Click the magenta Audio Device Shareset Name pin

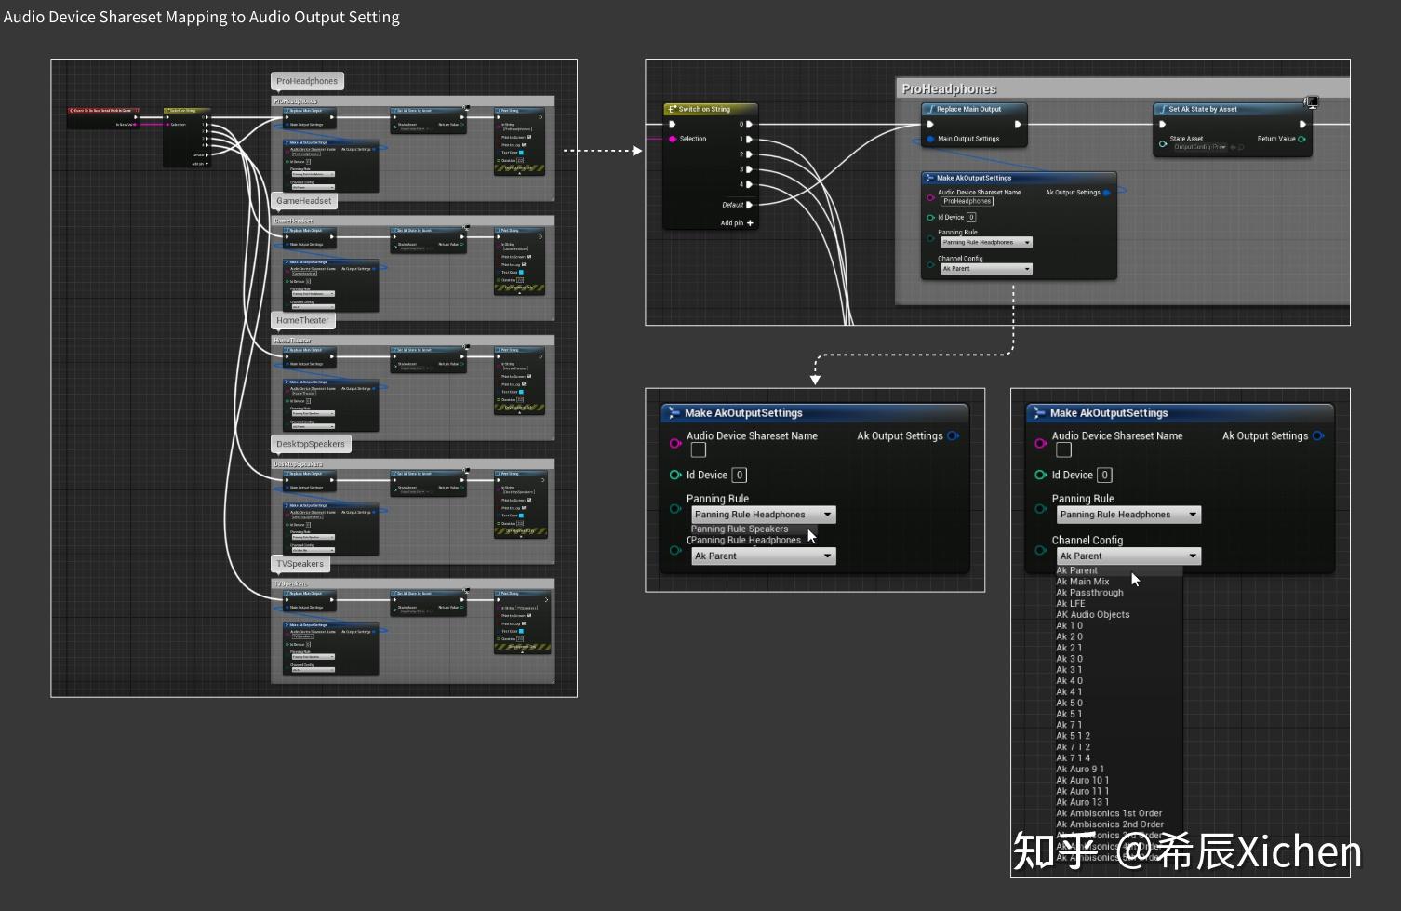coord(676,443)
